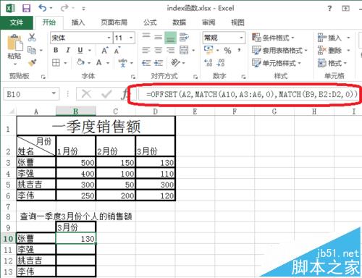
Task: Open Format as Table (套用表格格式)
Action: (279, 50)
